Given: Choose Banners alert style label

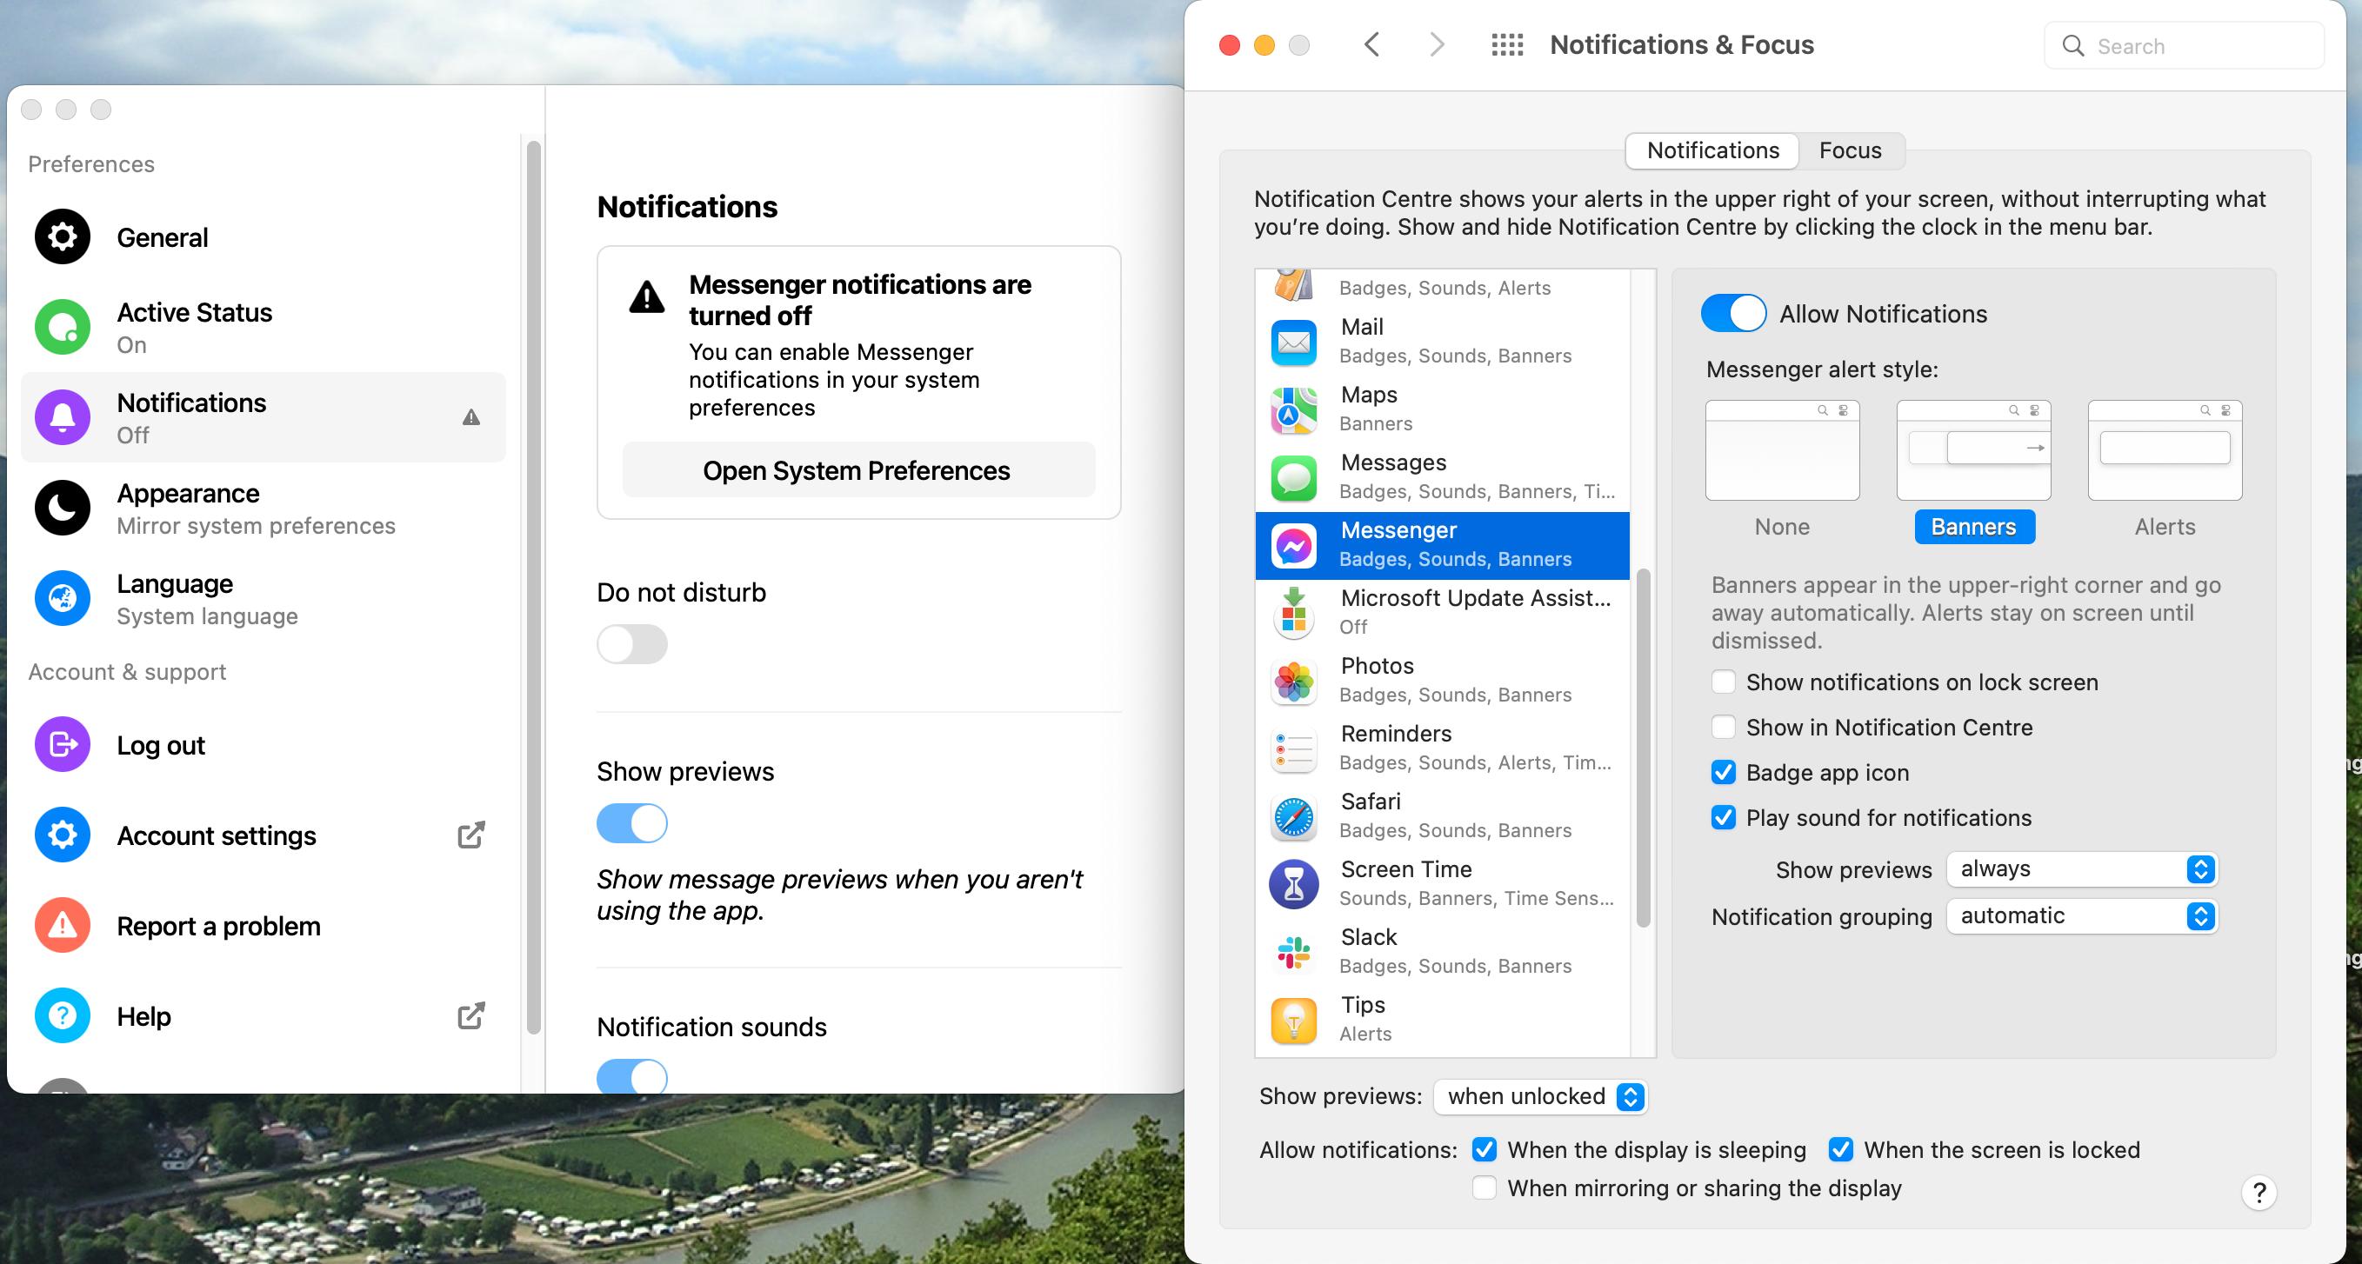Looking at the screenshot, I should click(1974, 527).
